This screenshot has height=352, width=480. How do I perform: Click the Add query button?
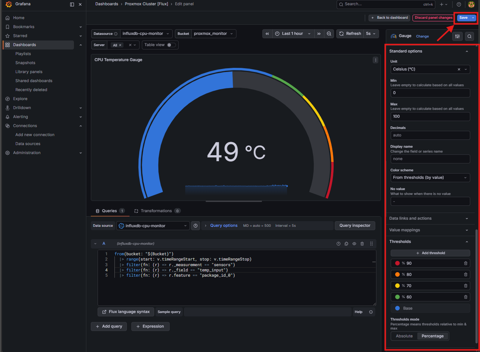coord(108,327)
